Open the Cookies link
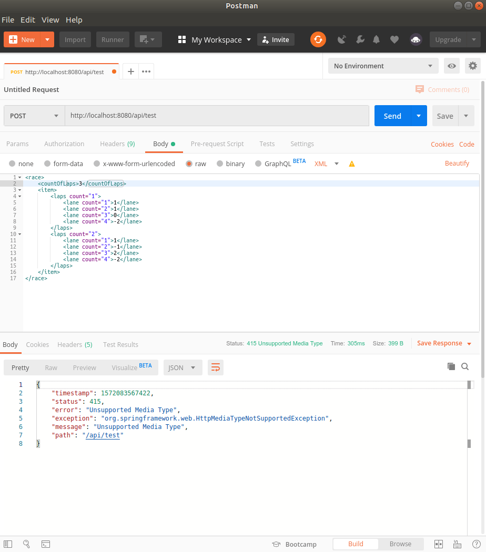Screen dimensions: 486x552 442,144
